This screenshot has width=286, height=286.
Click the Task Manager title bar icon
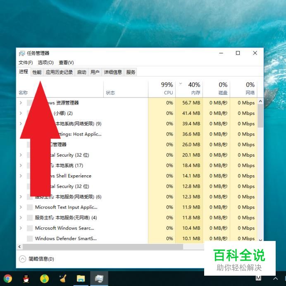(x=22, y=53)
